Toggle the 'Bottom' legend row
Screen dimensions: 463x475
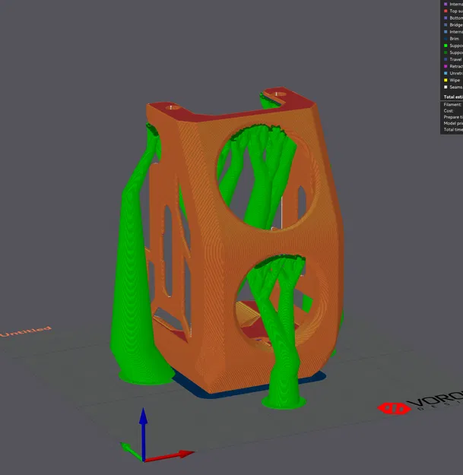point(453,18)
